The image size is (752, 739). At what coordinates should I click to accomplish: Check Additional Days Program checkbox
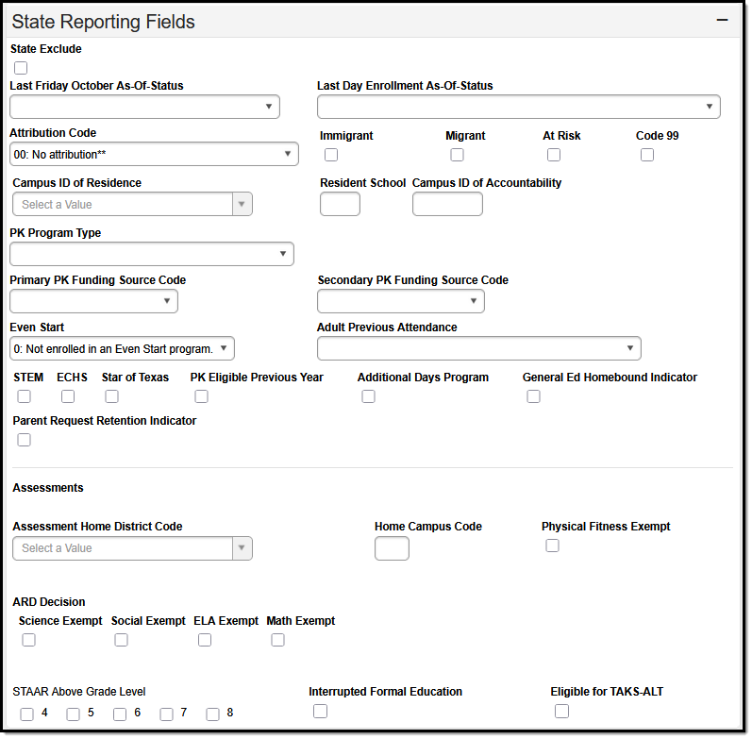coord(368,396)
